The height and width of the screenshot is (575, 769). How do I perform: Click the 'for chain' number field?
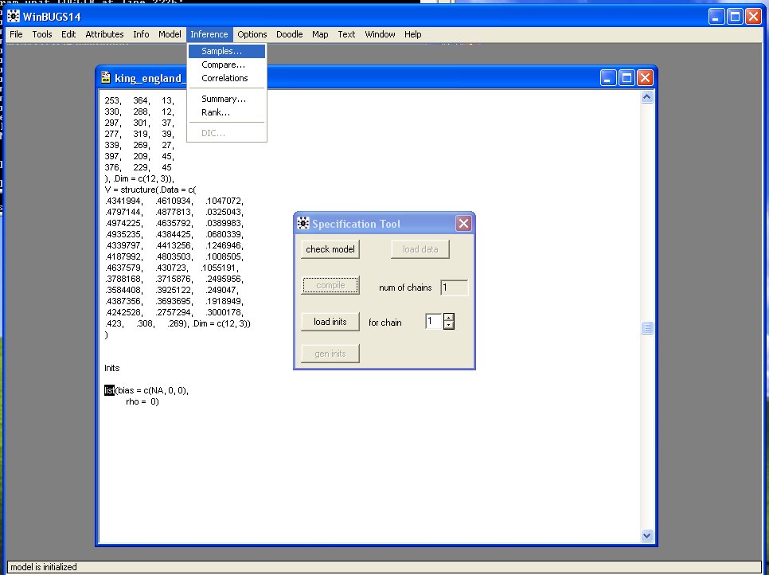[433, 322]
